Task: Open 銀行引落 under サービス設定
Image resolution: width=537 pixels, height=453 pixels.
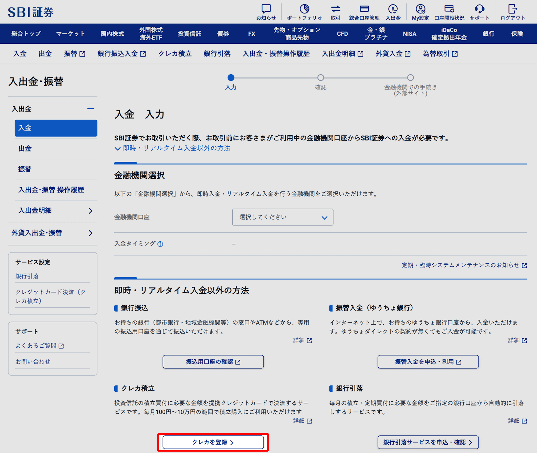Action: [27, 276]
